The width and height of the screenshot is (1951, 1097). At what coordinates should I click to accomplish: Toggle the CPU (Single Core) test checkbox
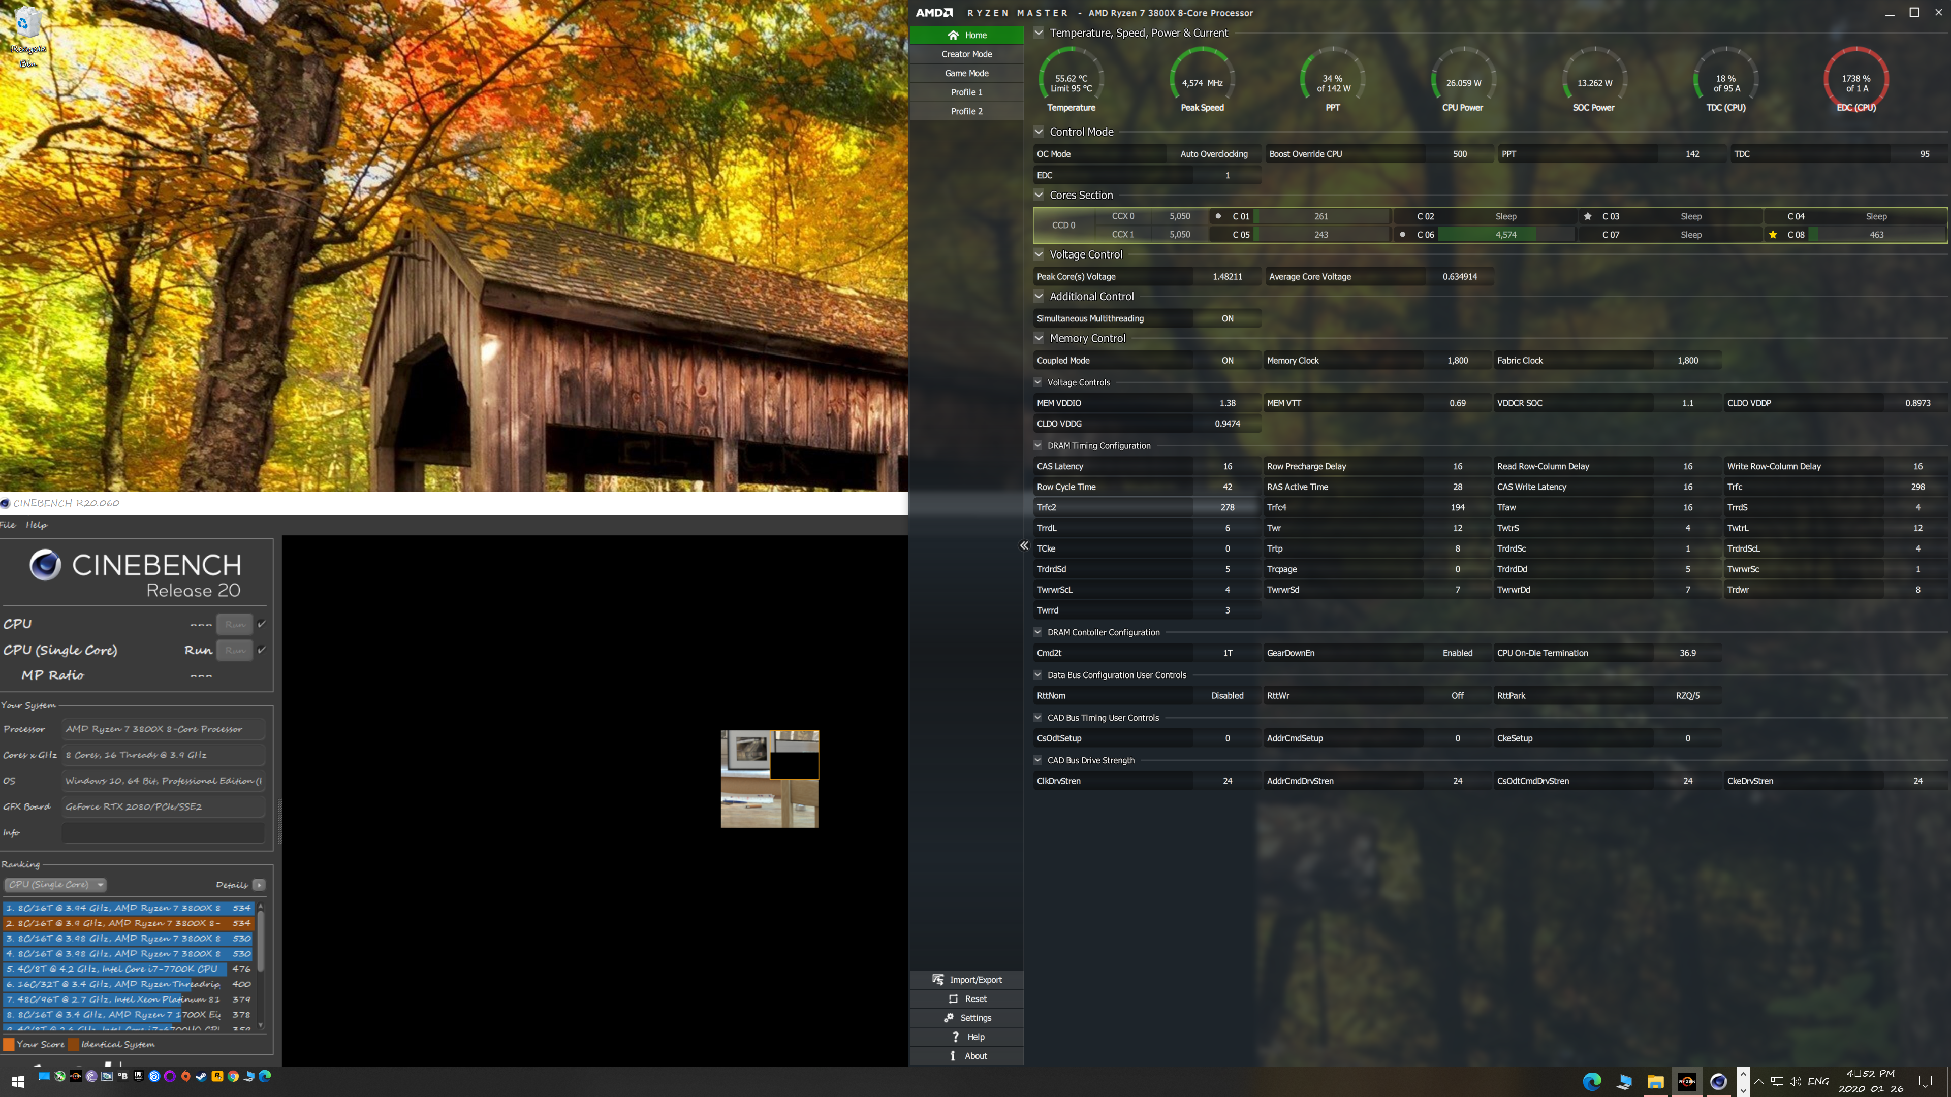pyautogui.click(x=261, y=650)
